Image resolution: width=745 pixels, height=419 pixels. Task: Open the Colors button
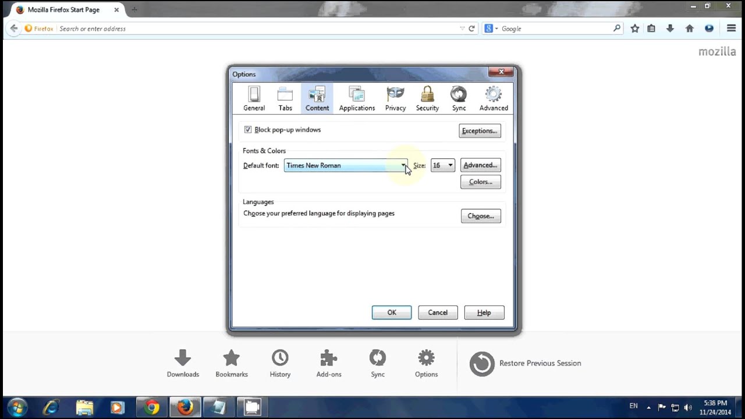click(x=480, y=182)
